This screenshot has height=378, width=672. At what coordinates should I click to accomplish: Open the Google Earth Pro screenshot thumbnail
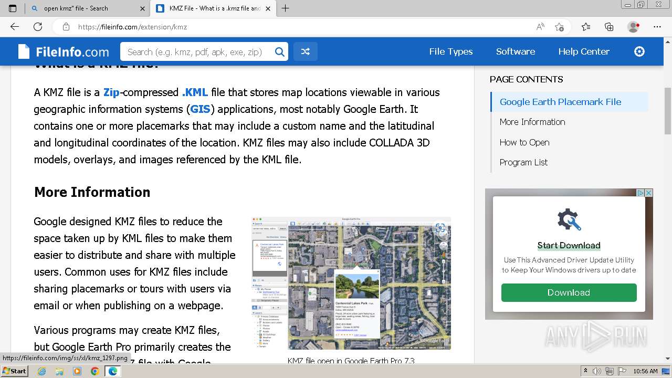[x=351, y=283]
